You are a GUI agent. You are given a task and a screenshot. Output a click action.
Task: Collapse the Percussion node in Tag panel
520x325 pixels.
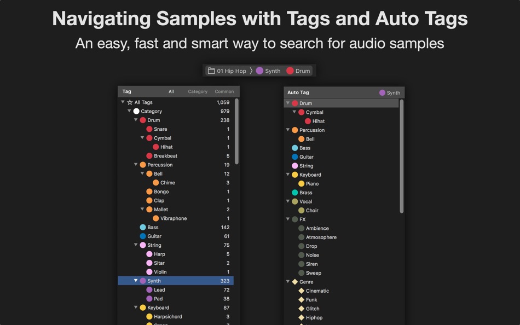click(x=136, y=165)
